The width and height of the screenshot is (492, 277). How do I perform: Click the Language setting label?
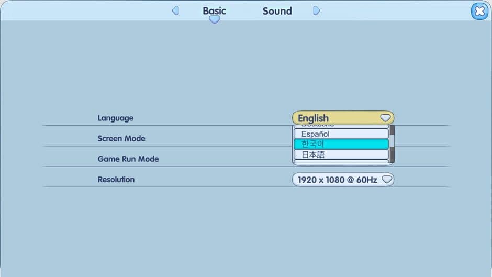116,118
